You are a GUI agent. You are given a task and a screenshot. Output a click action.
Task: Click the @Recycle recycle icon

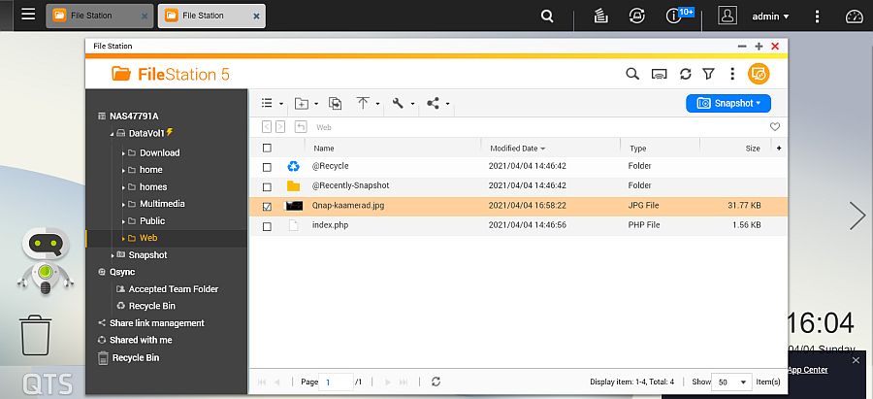293,166
